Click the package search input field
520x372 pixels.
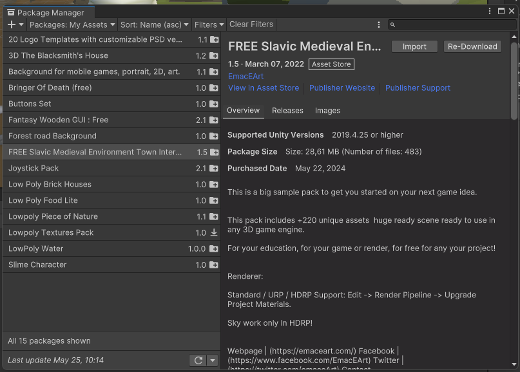[452, 25]
